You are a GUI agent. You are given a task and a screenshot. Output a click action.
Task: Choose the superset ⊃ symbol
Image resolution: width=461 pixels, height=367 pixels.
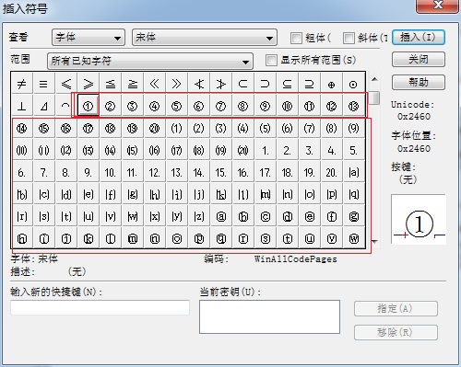(265, 84)
